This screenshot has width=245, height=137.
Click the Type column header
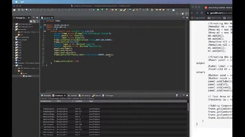[x=91, y=101]
